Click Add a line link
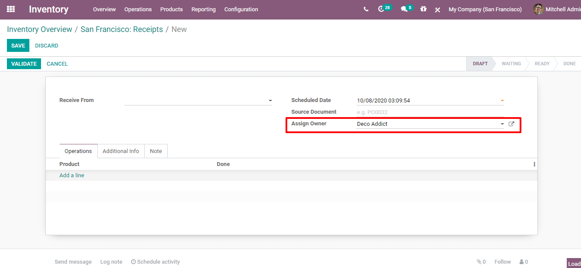 tap(72, 175)
